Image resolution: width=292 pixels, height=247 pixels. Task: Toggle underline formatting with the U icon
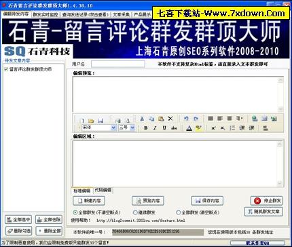[x=164, y=128]
